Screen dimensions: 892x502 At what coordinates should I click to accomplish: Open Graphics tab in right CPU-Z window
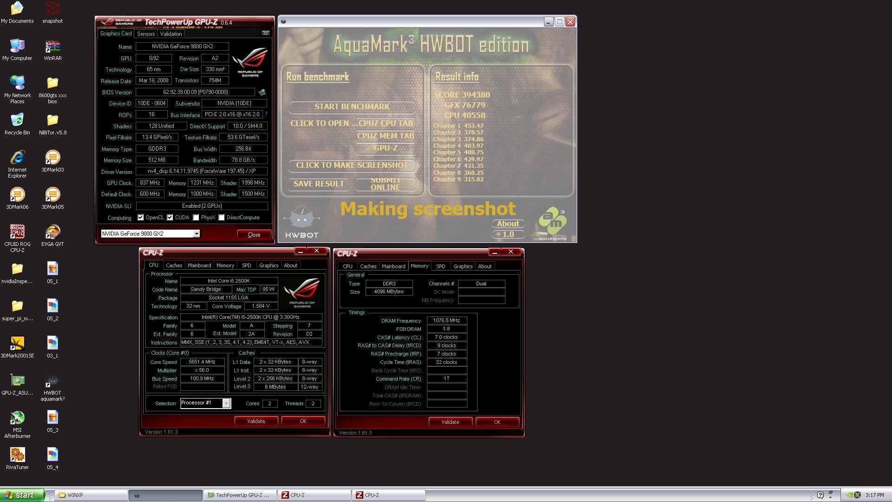pos(463,266)
